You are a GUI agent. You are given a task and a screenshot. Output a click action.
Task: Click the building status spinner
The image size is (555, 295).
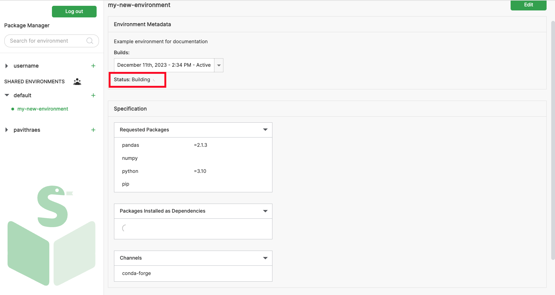tap(154, 80)
